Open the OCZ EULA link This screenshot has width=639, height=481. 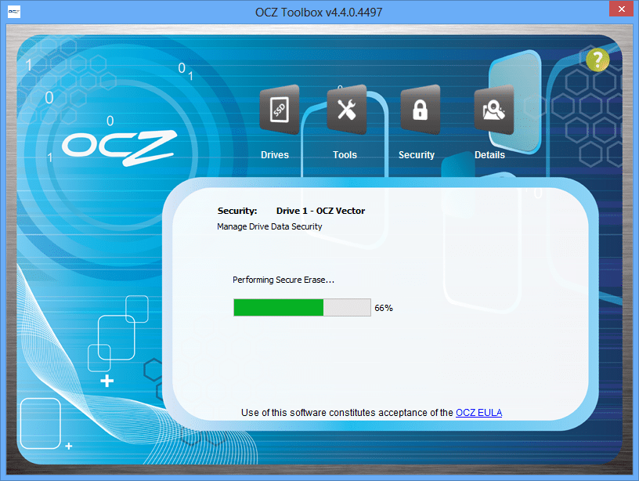pos(478,413)
